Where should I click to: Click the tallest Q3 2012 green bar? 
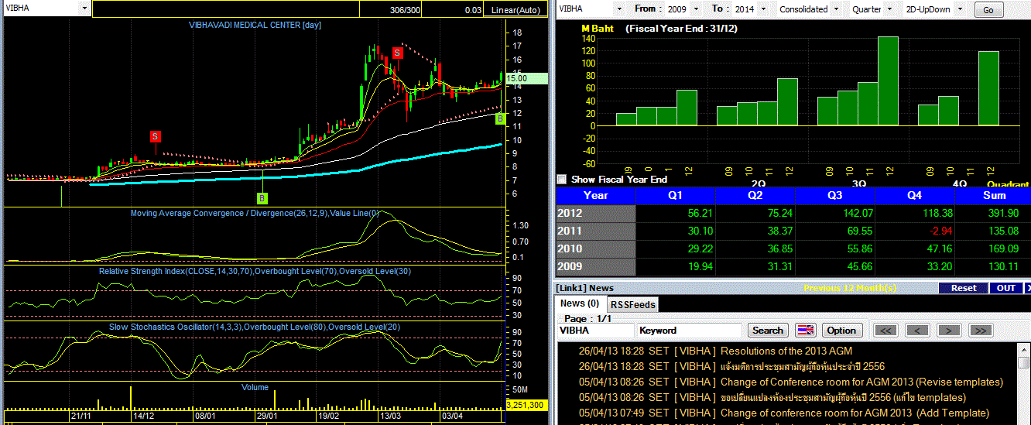pyautogui.click(x=888, y=81)
